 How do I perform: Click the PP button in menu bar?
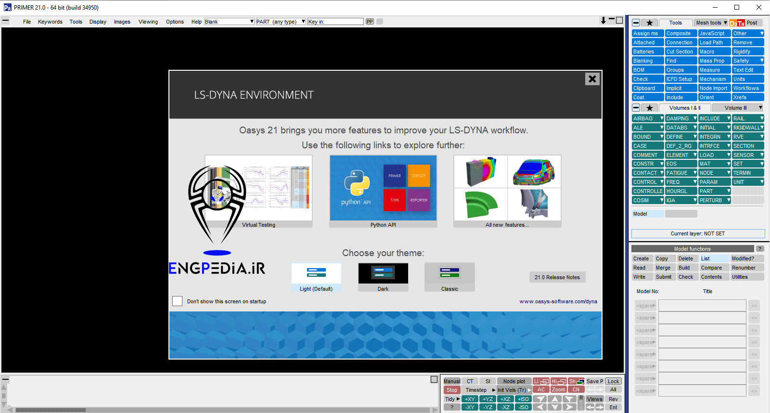pyautogui.click(x=370, y=22)
